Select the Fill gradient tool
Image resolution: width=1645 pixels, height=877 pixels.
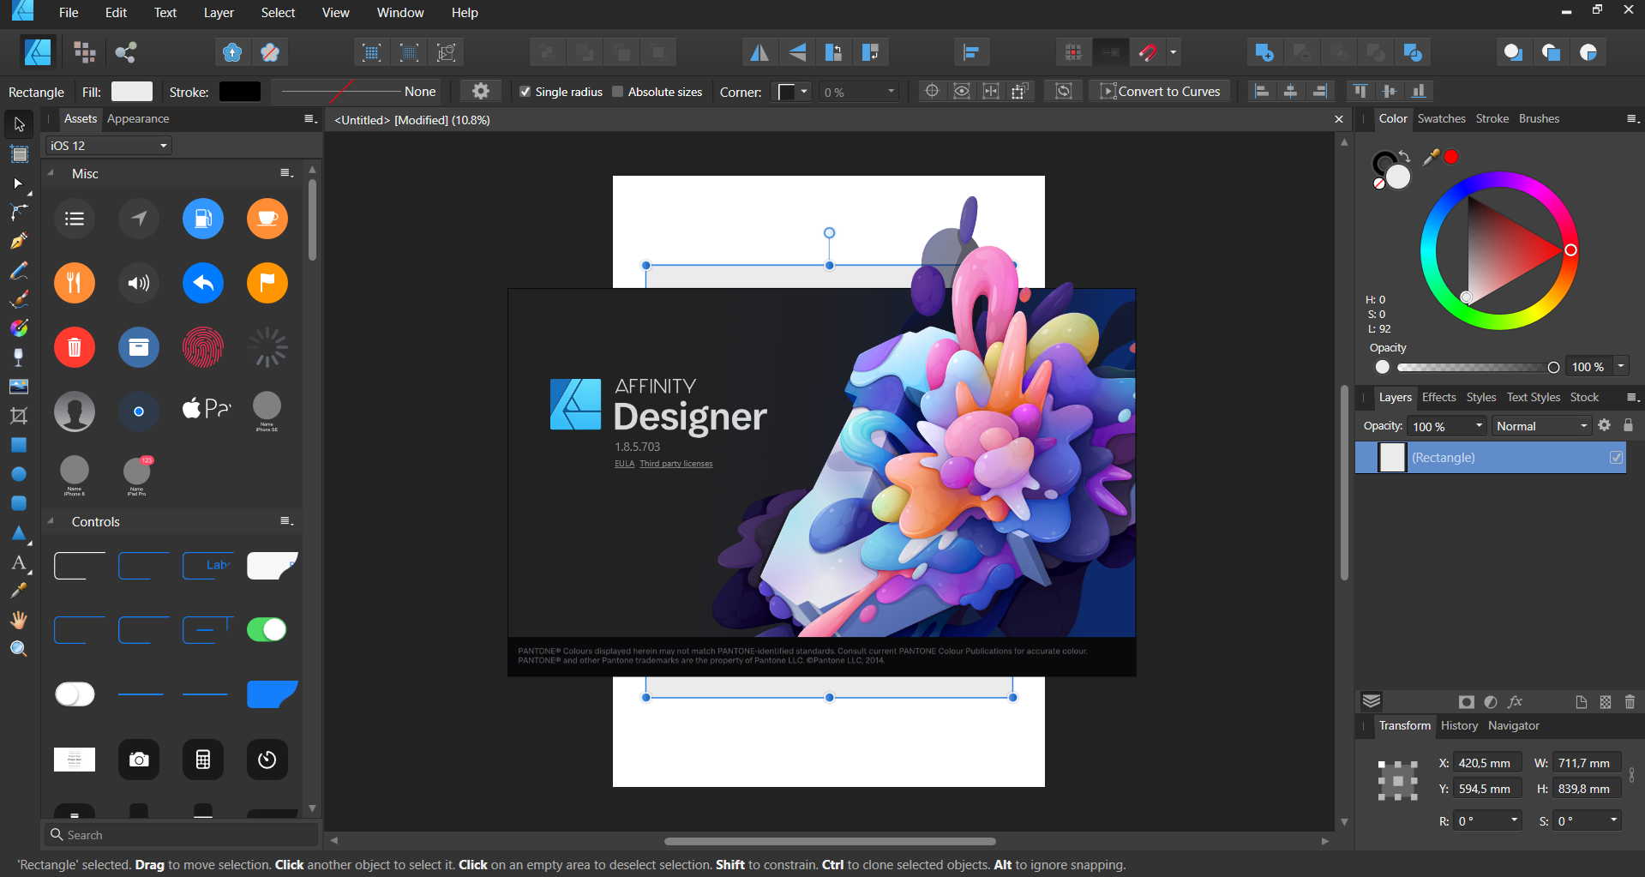19,328
